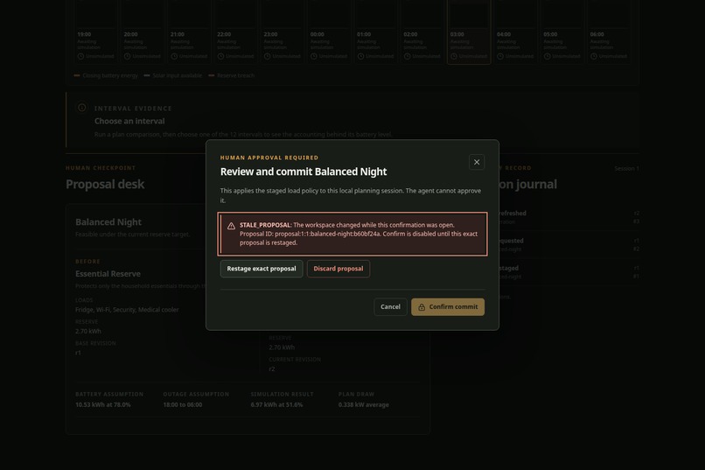705x470 pixels.
Task: Click the Review and commit Balanced Night title
Action: 304,172
